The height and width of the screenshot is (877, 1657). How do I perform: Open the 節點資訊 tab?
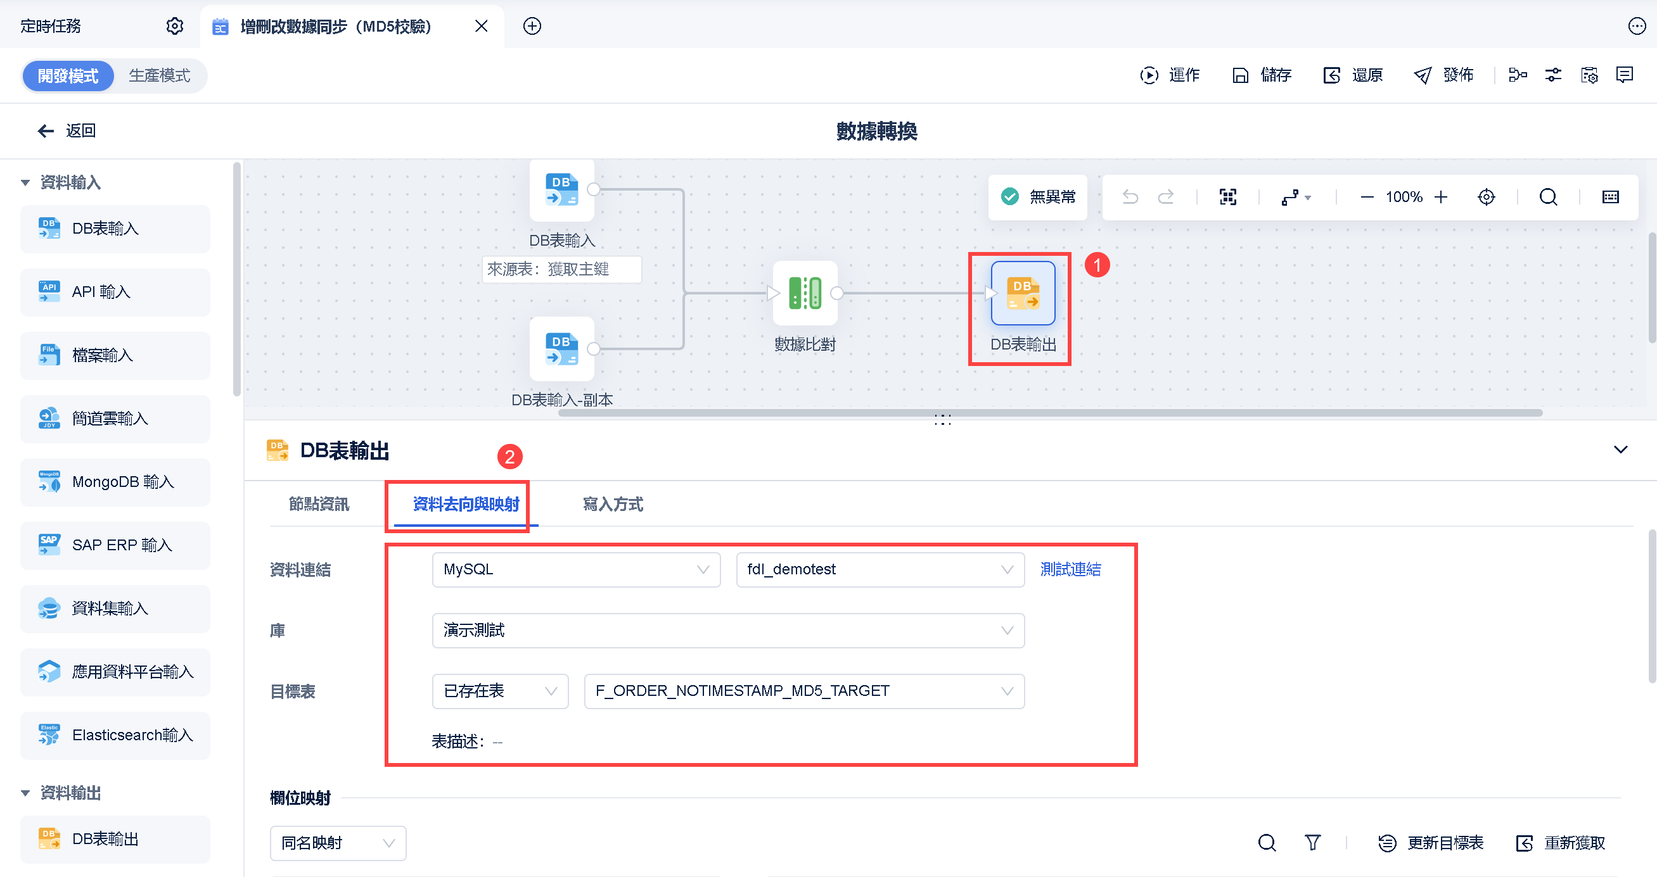319,504
